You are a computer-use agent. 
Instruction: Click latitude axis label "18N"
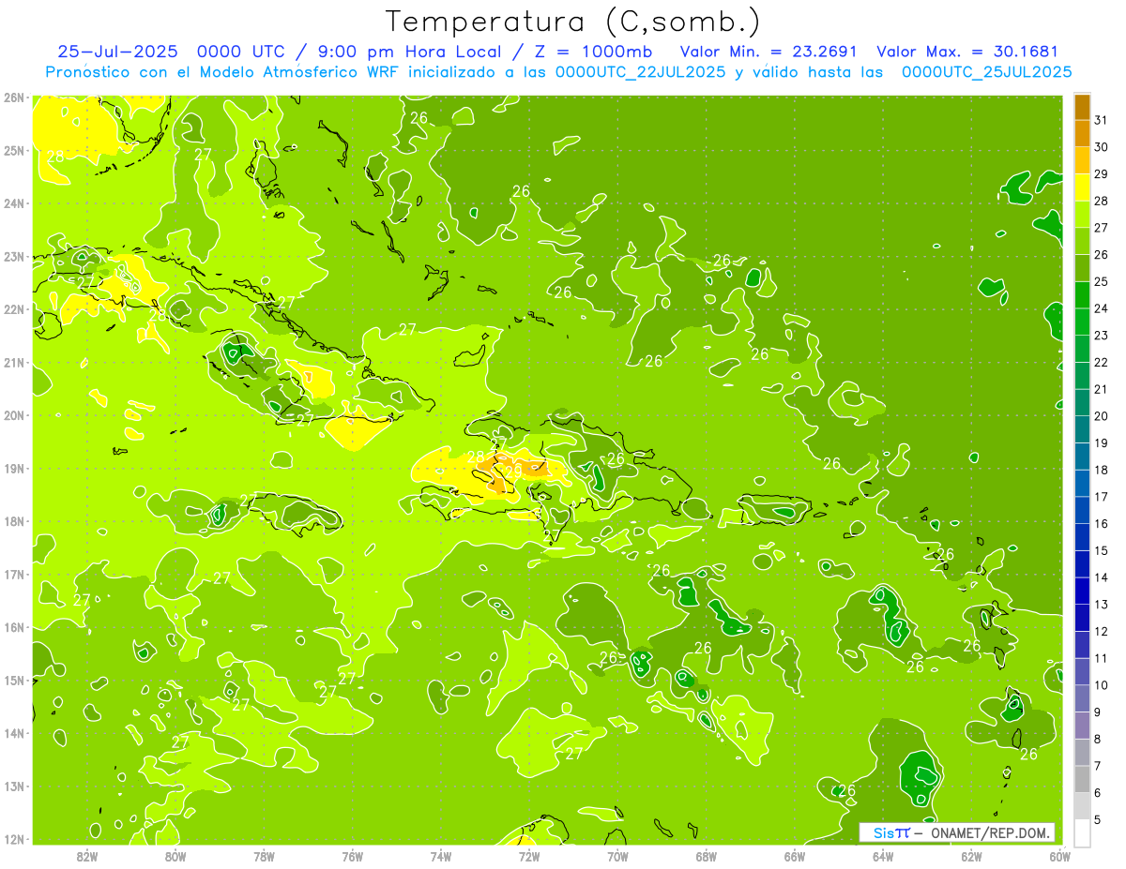[14, 521]
